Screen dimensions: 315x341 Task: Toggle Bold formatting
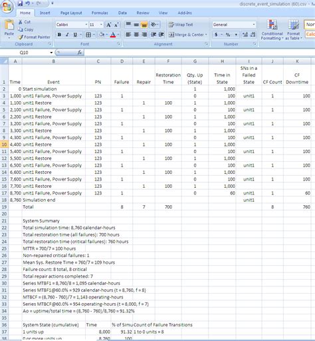pos(59,35)
